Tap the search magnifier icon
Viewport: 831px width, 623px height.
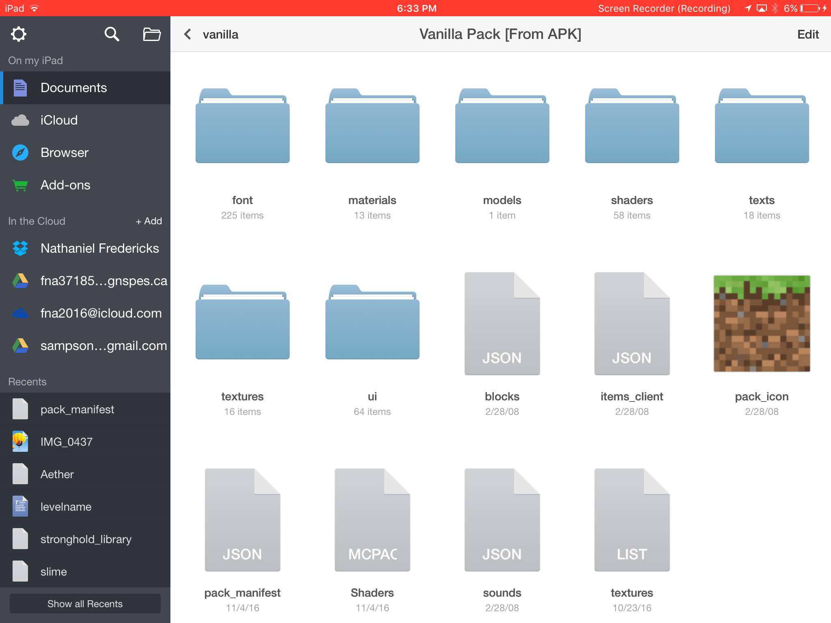(x=112, y=34)
